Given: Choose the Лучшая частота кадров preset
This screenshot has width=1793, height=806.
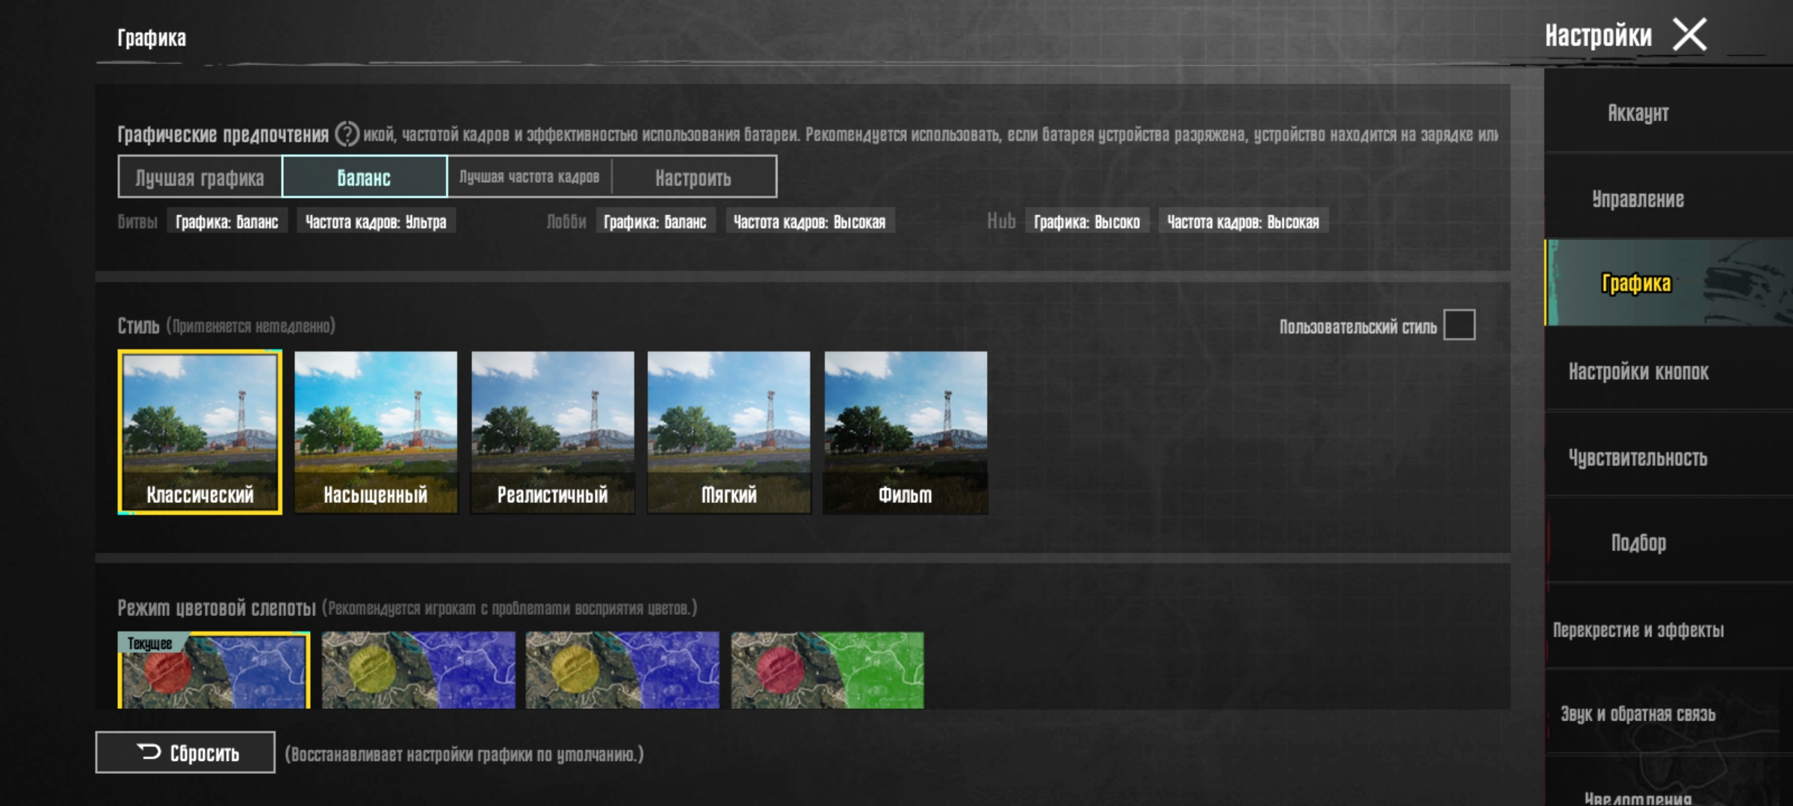Looking at the screenshot, I should tap(529, 178).
